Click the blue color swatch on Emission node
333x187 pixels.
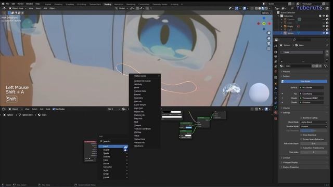tap(188, 127)
